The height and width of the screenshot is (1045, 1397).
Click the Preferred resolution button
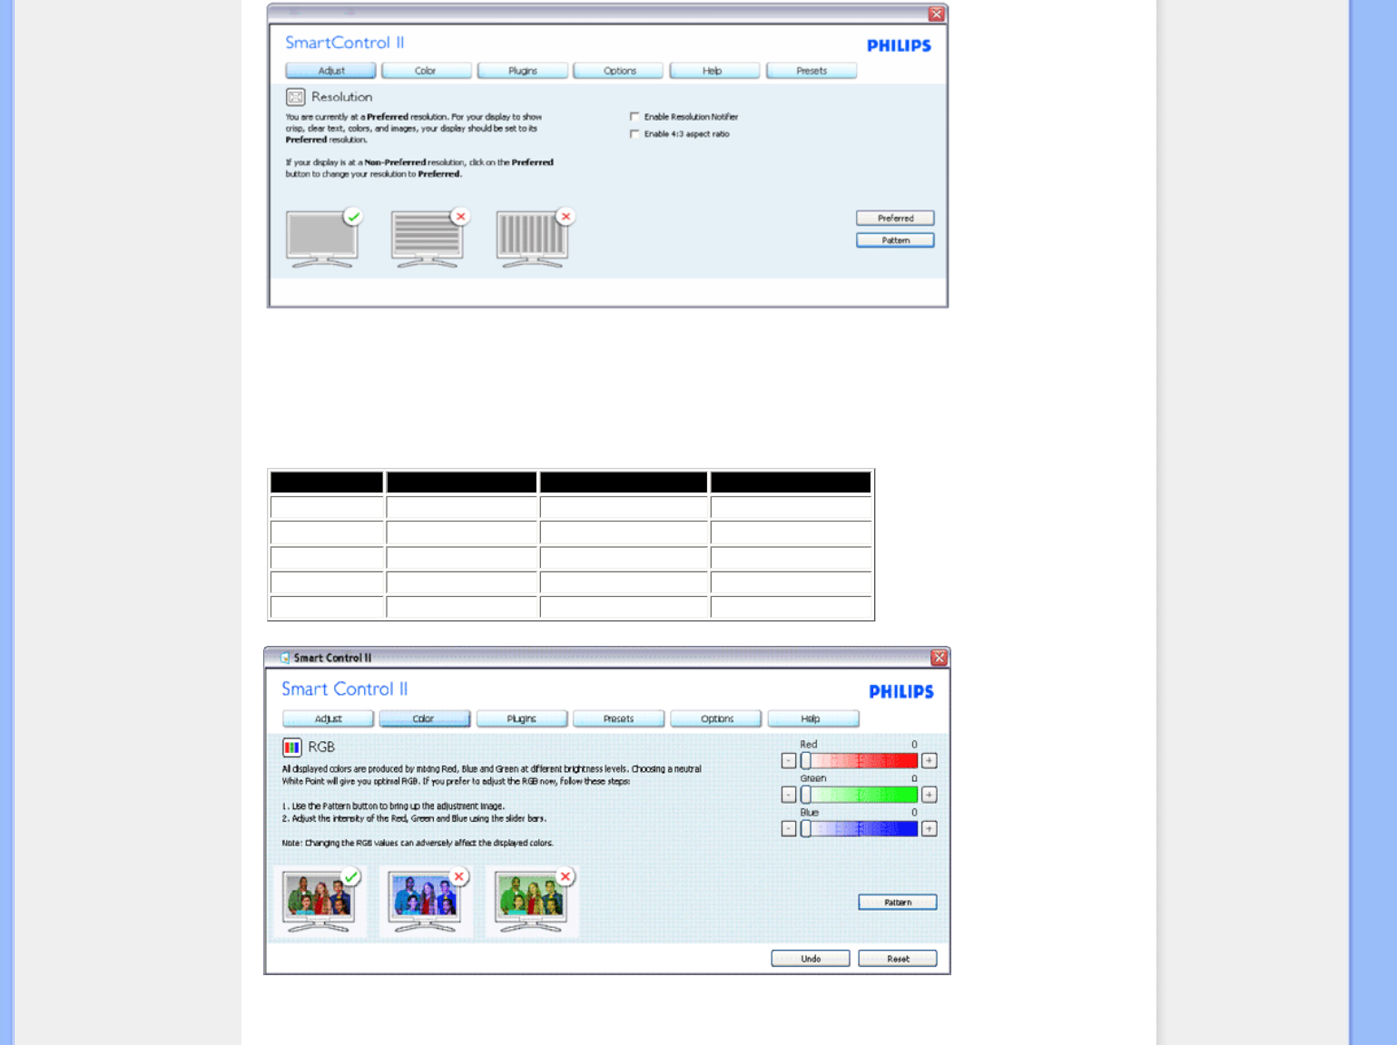pos(895,218)
